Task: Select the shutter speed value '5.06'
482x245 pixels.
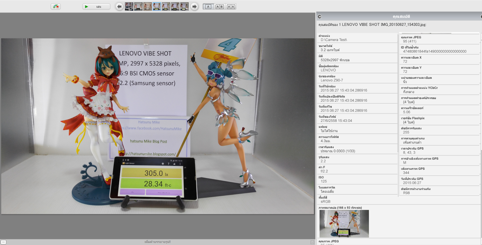Action: tap(406, 112)
